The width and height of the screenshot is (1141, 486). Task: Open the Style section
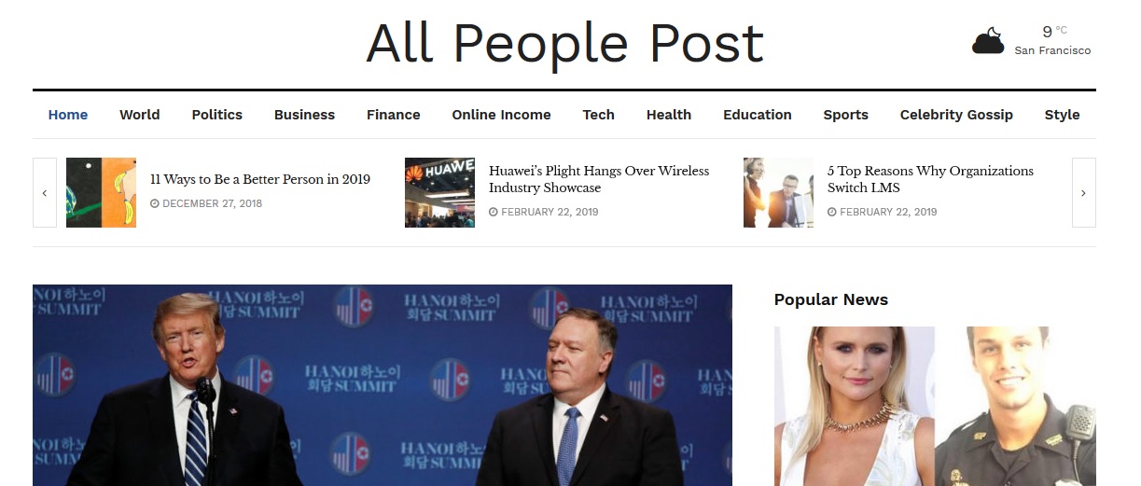(x=1062, y=115)
